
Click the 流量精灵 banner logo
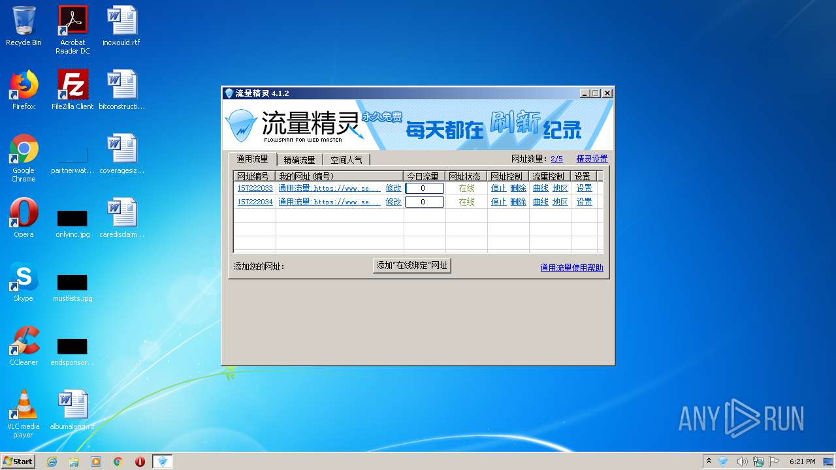(x=293, y=125)
